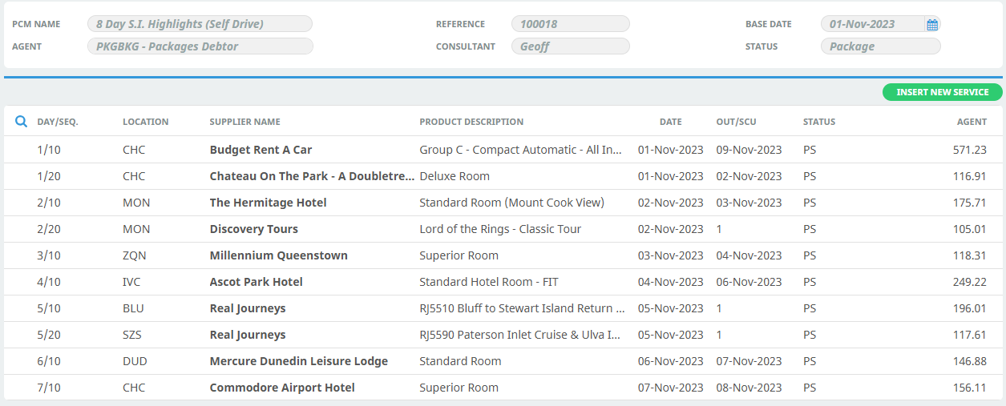This screenshot has width=1006, height=406.
Task: Sort by Supplier Name column header
Action: pyautogui.click(x=244, y=122)
